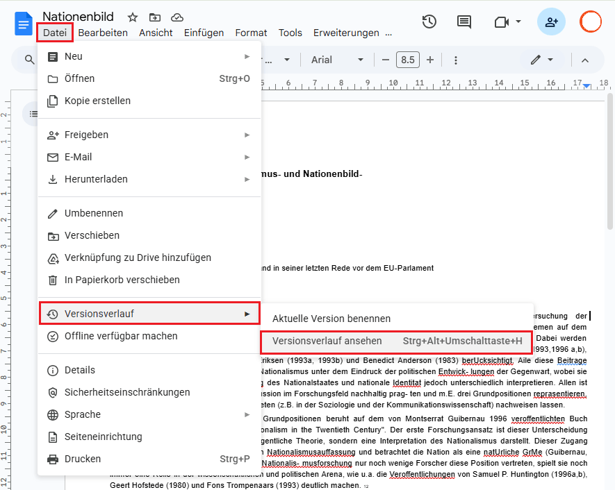Expand the E-Mail submenu
Screen dimensions: 615x490
click(149, 157)
